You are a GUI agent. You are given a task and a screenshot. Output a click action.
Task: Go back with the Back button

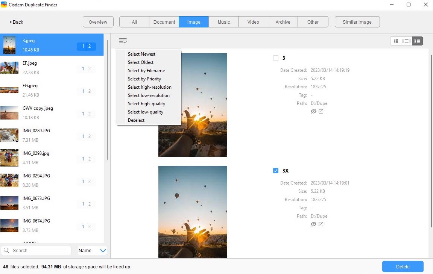click(16, 22)
